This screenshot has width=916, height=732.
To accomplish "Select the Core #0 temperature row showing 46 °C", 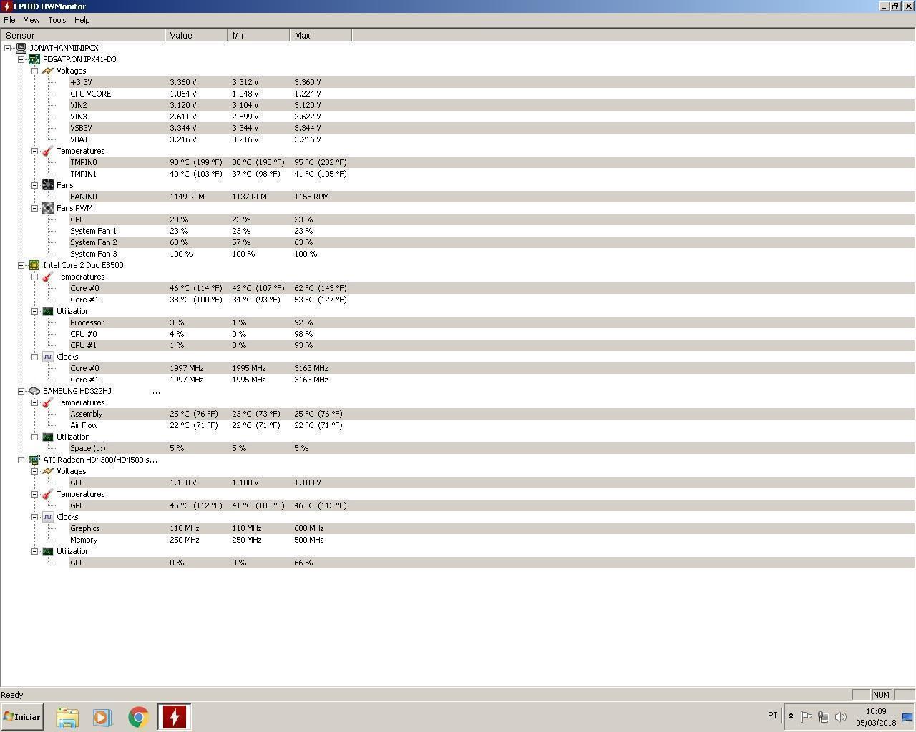I will click(x=492, y=288).
